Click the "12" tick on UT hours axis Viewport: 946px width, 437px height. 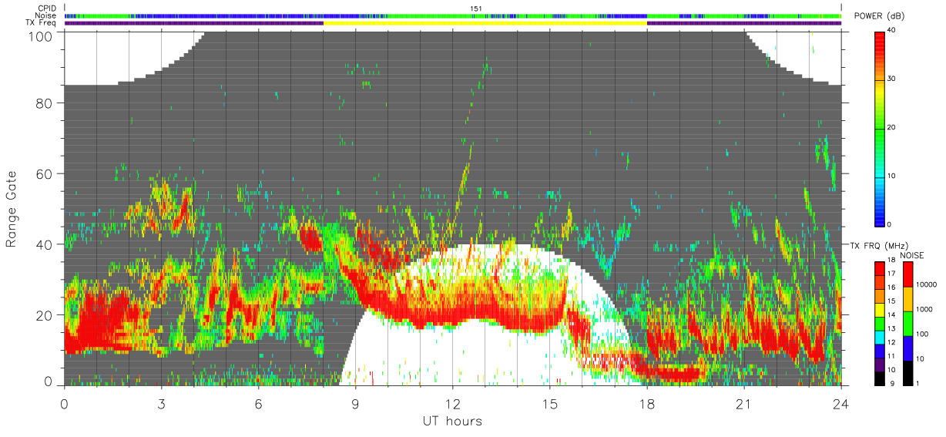(452, 402)
